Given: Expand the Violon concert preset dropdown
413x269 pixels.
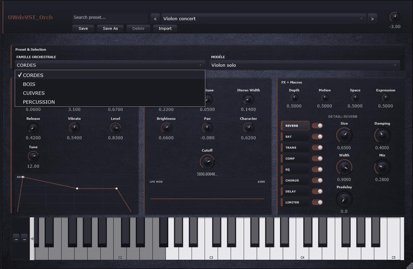Looking at the screenshot, I should click(263, 18).
